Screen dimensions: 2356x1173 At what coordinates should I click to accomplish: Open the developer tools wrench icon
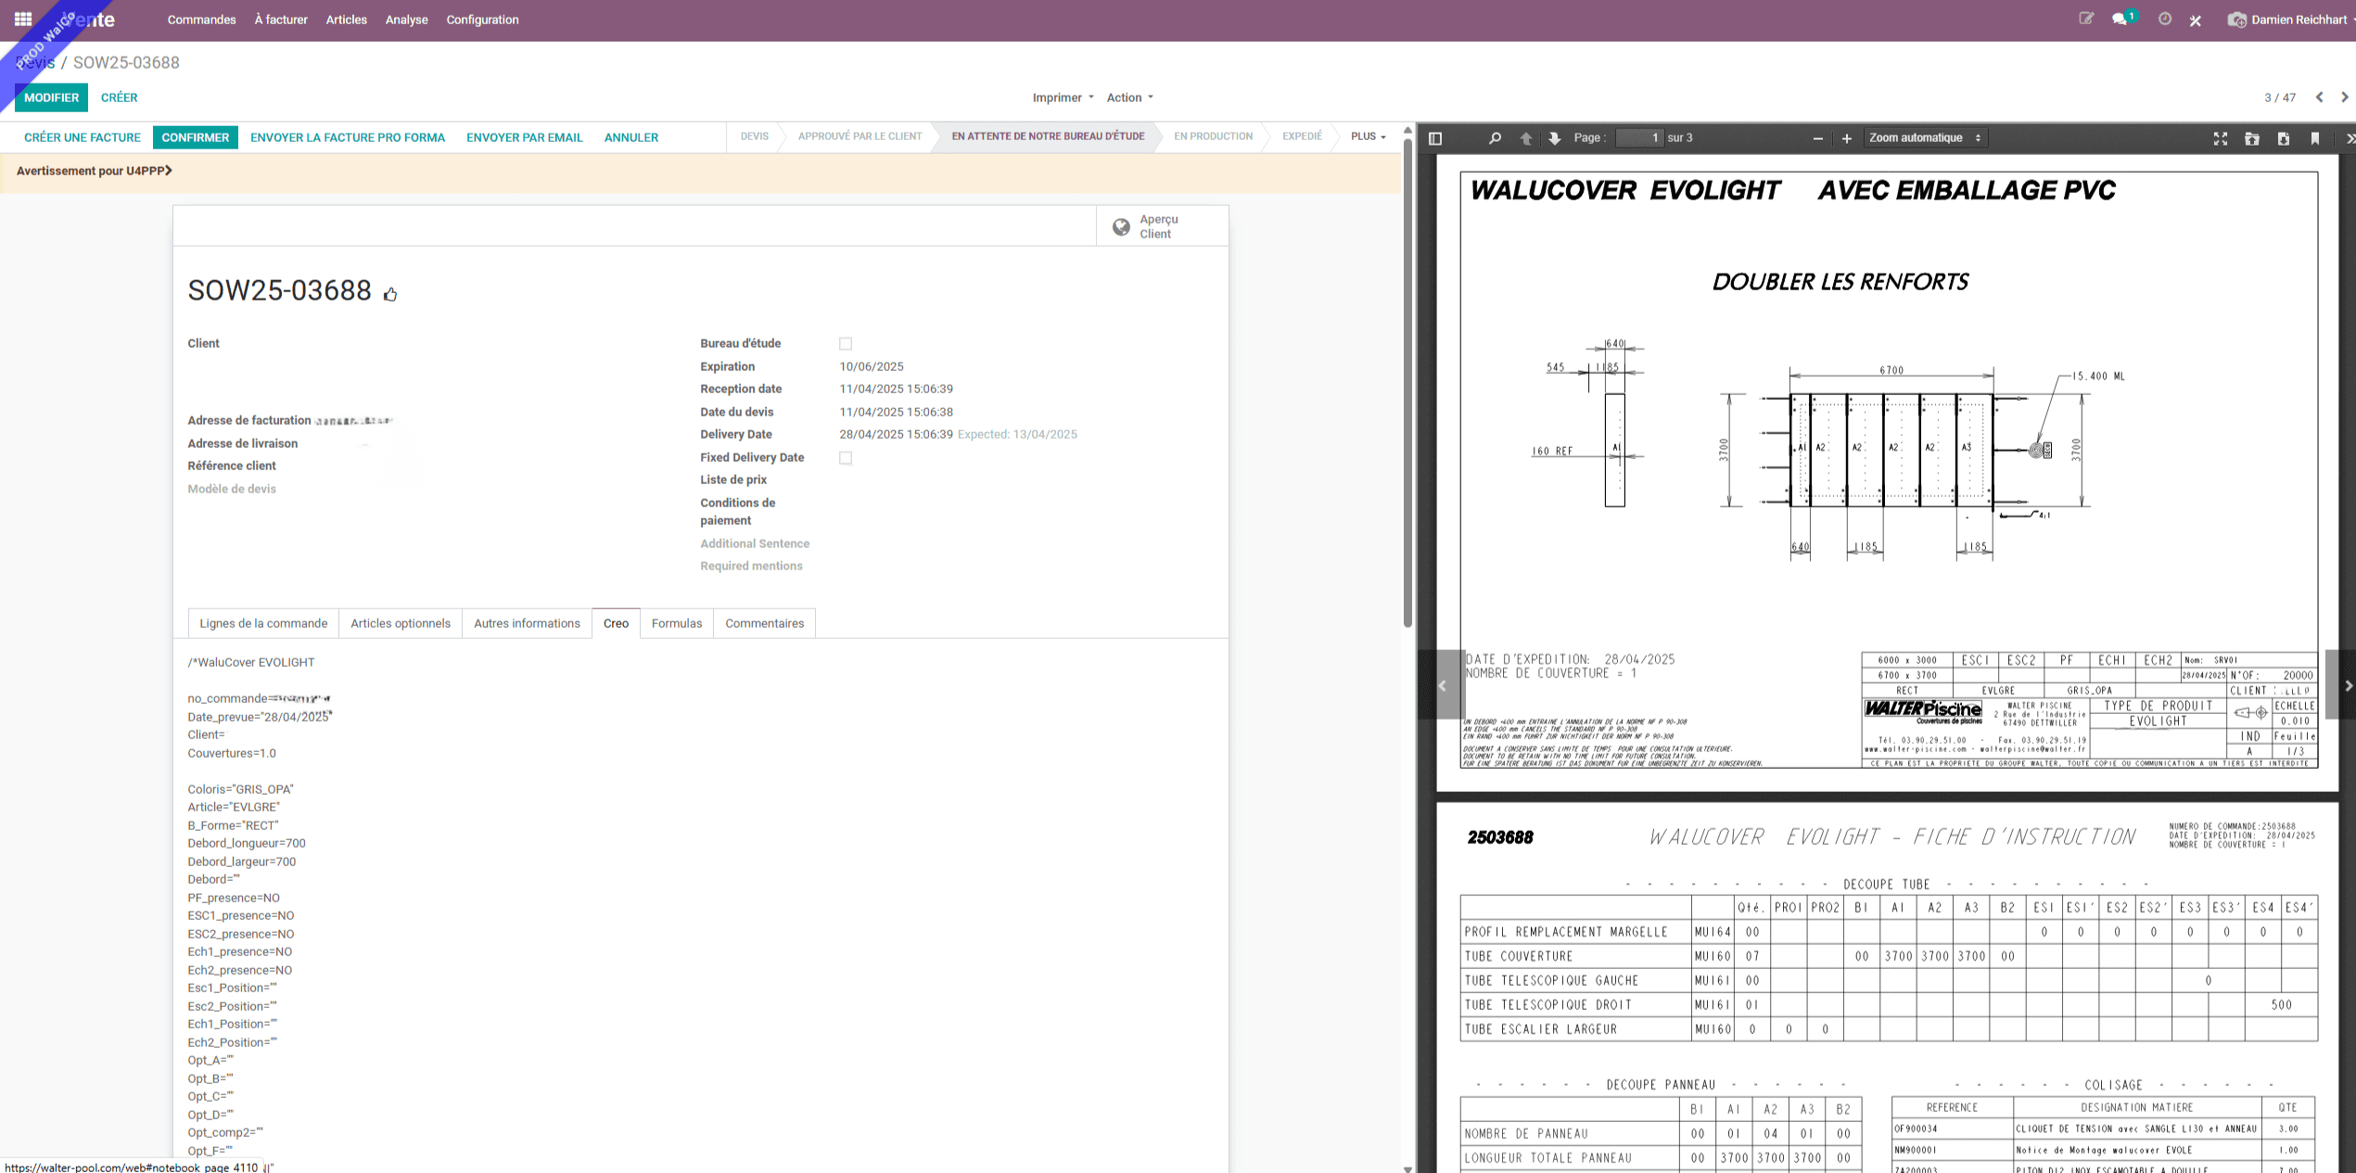(x=2196, y=19)
